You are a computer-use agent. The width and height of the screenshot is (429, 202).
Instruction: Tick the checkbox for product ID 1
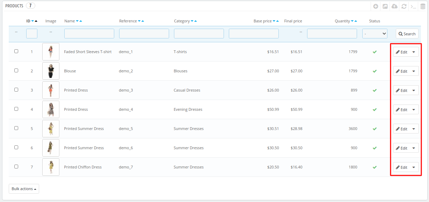click(x=16, y=51)
